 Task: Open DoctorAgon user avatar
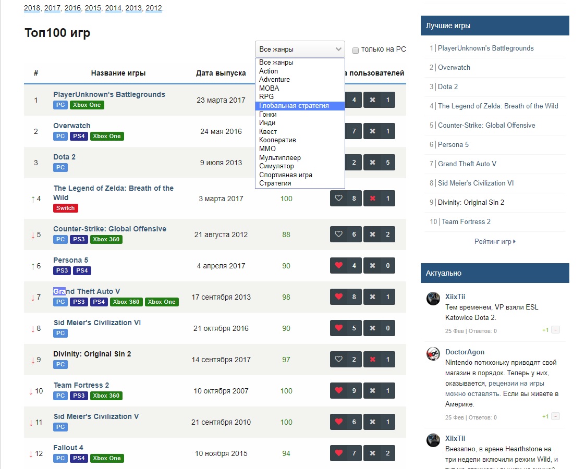tap(433, 354)
